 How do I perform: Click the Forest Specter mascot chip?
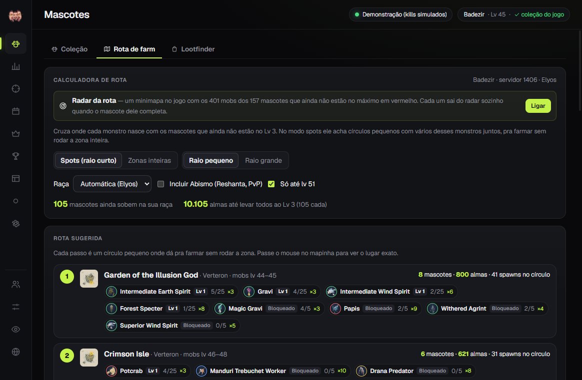pos(156,309)
